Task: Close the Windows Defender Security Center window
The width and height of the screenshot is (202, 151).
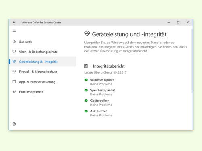Action: [188, 23]
